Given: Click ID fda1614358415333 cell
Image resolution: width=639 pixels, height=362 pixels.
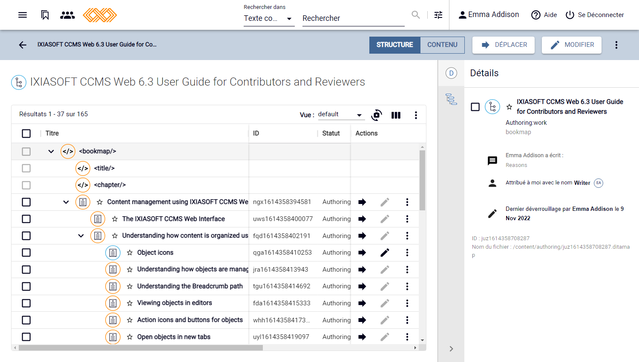Looking at the screenshot, I should click(x=282, y=303).
